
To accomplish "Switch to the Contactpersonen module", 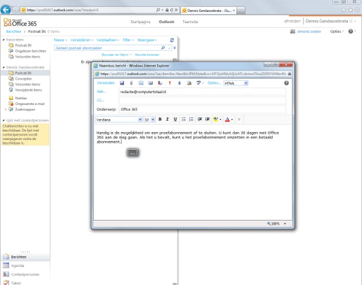I will tap(25, 274).
